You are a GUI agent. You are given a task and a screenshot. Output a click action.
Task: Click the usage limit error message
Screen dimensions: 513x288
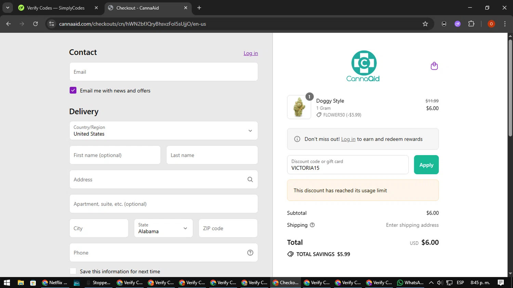(x=363, y=190)
